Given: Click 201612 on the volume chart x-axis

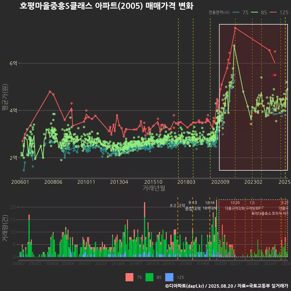Looking at the screenshot, I should (x=169, y=263).
